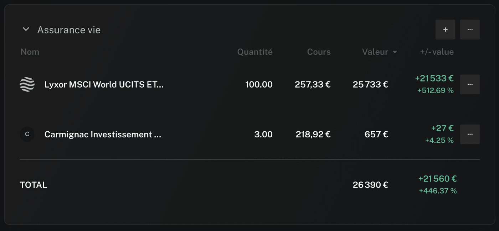
Task: Click the TOTAL row label
Action: (x=34, y=185)
